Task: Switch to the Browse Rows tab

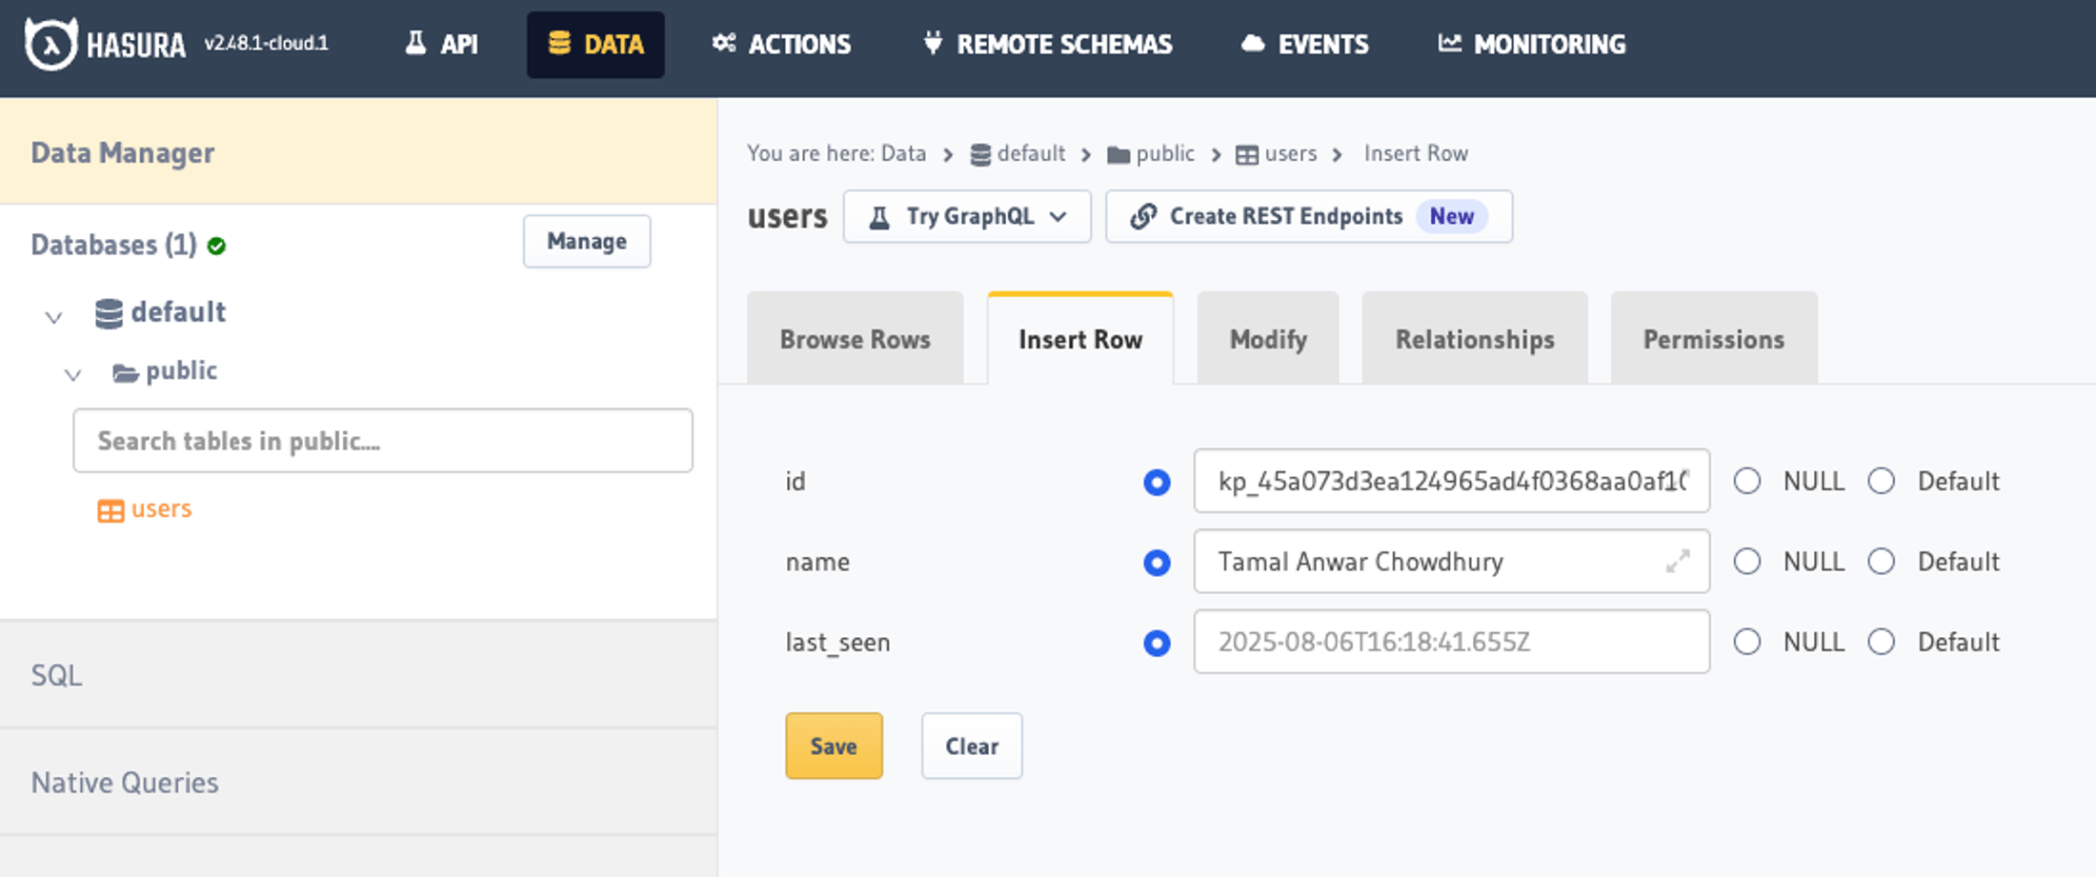Action: (x=855, y=338)
